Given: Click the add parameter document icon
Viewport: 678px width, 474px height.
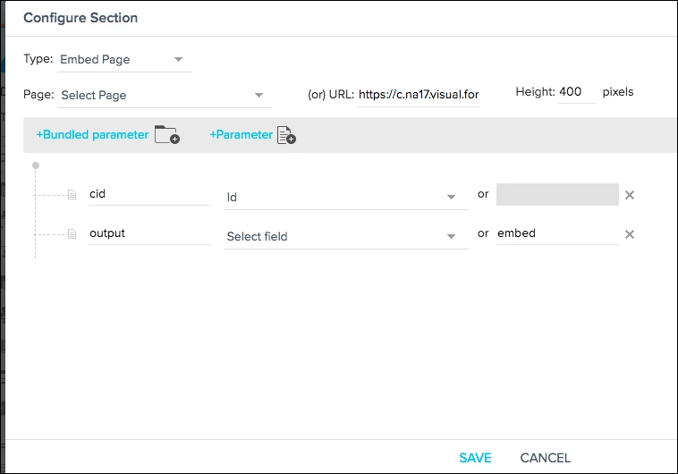Looking at the screenshot, I should 286,135.
